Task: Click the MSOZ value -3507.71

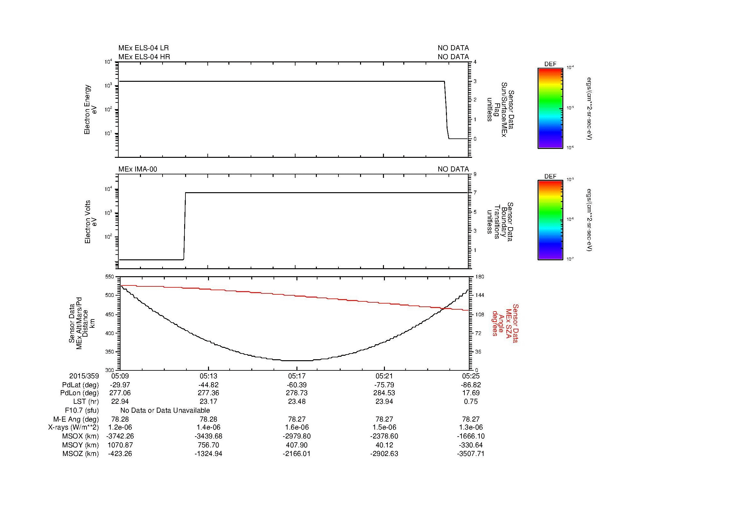Action: click(471, 454)
